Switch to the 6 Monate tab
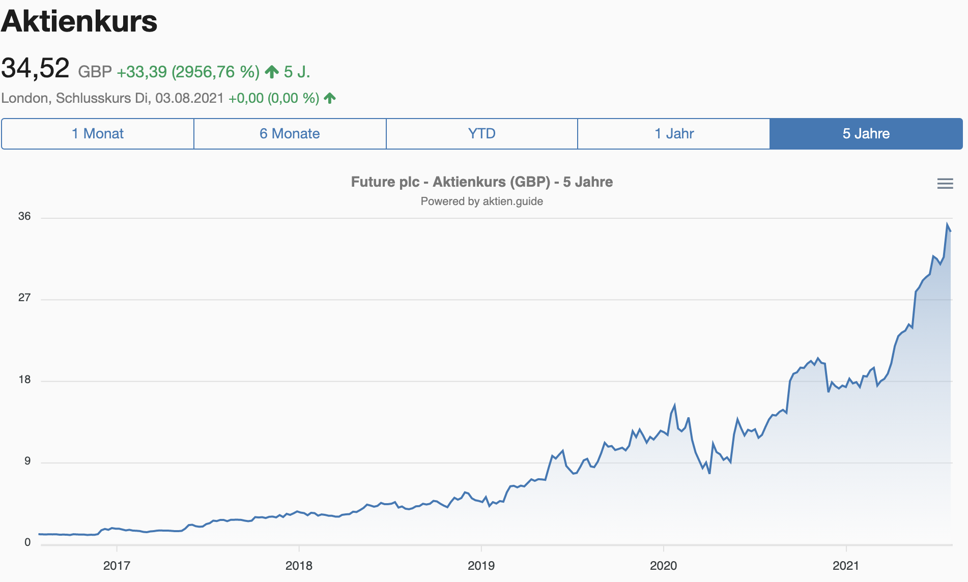The image size is (968, 582). click(x=290, y=134)
